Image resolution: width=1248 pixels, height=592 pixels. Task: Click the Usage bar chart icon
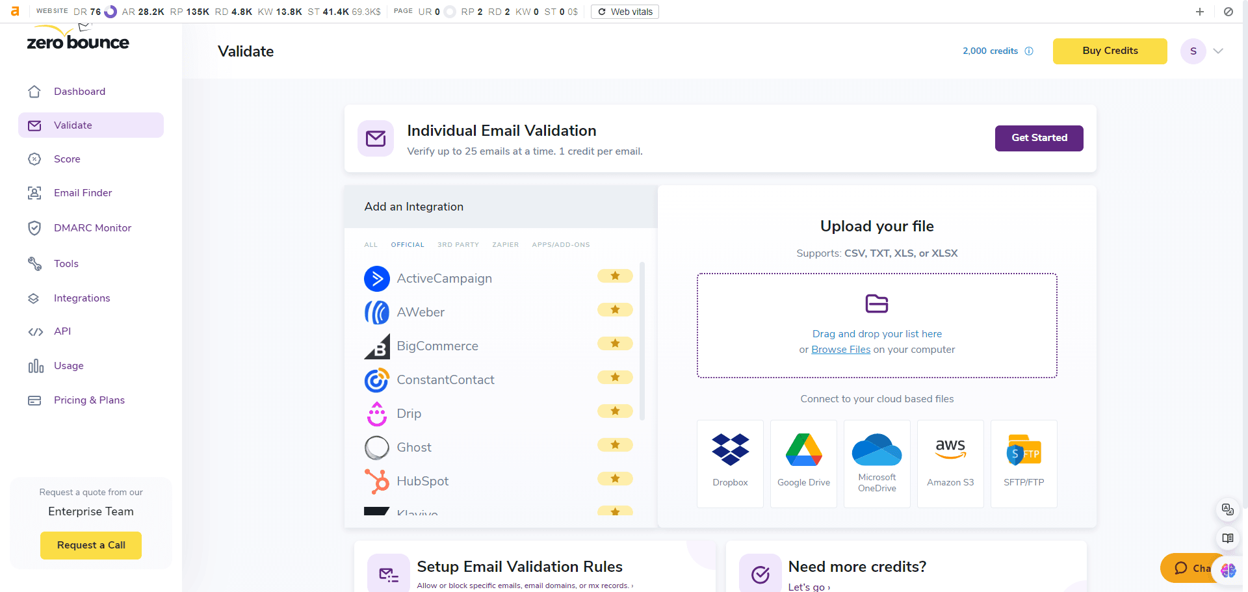(36, 366)
